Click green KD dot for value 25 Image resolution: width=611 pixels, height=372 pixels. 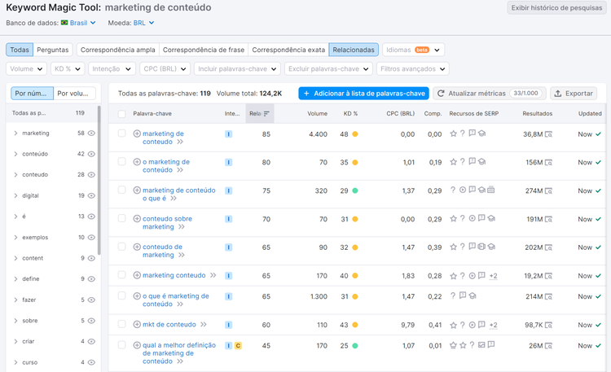355,345
